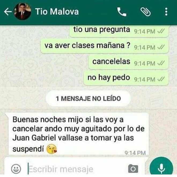Image resolution: width=177 pixels, height=177 pixels.
Task: Open emoji picker smiley icon
Action: [x=16, y=169]
